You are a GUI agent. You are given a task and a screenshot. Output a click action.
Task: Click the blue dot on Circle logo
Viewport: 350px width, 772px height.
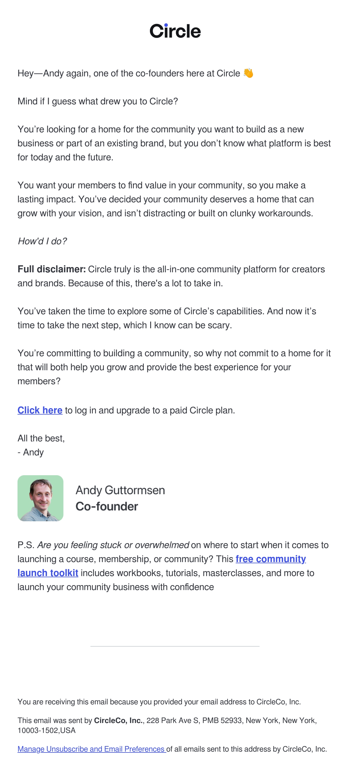coord(166,25)
